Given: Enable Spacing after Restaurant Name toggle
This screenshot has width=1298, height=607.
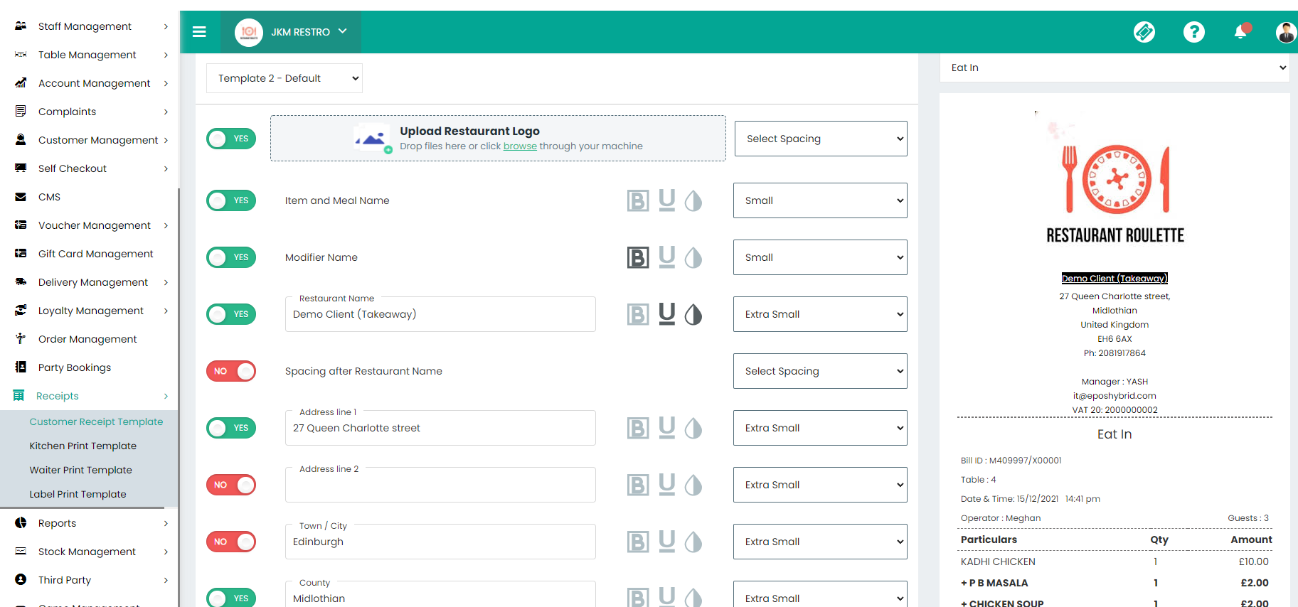Looking at the screenshot, I should coord(231,371).
